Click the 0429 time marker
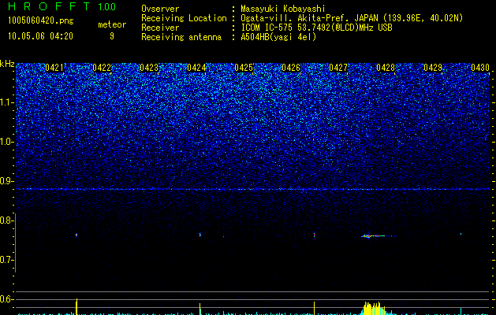This screenshot has height=315, width=496. 433,68
